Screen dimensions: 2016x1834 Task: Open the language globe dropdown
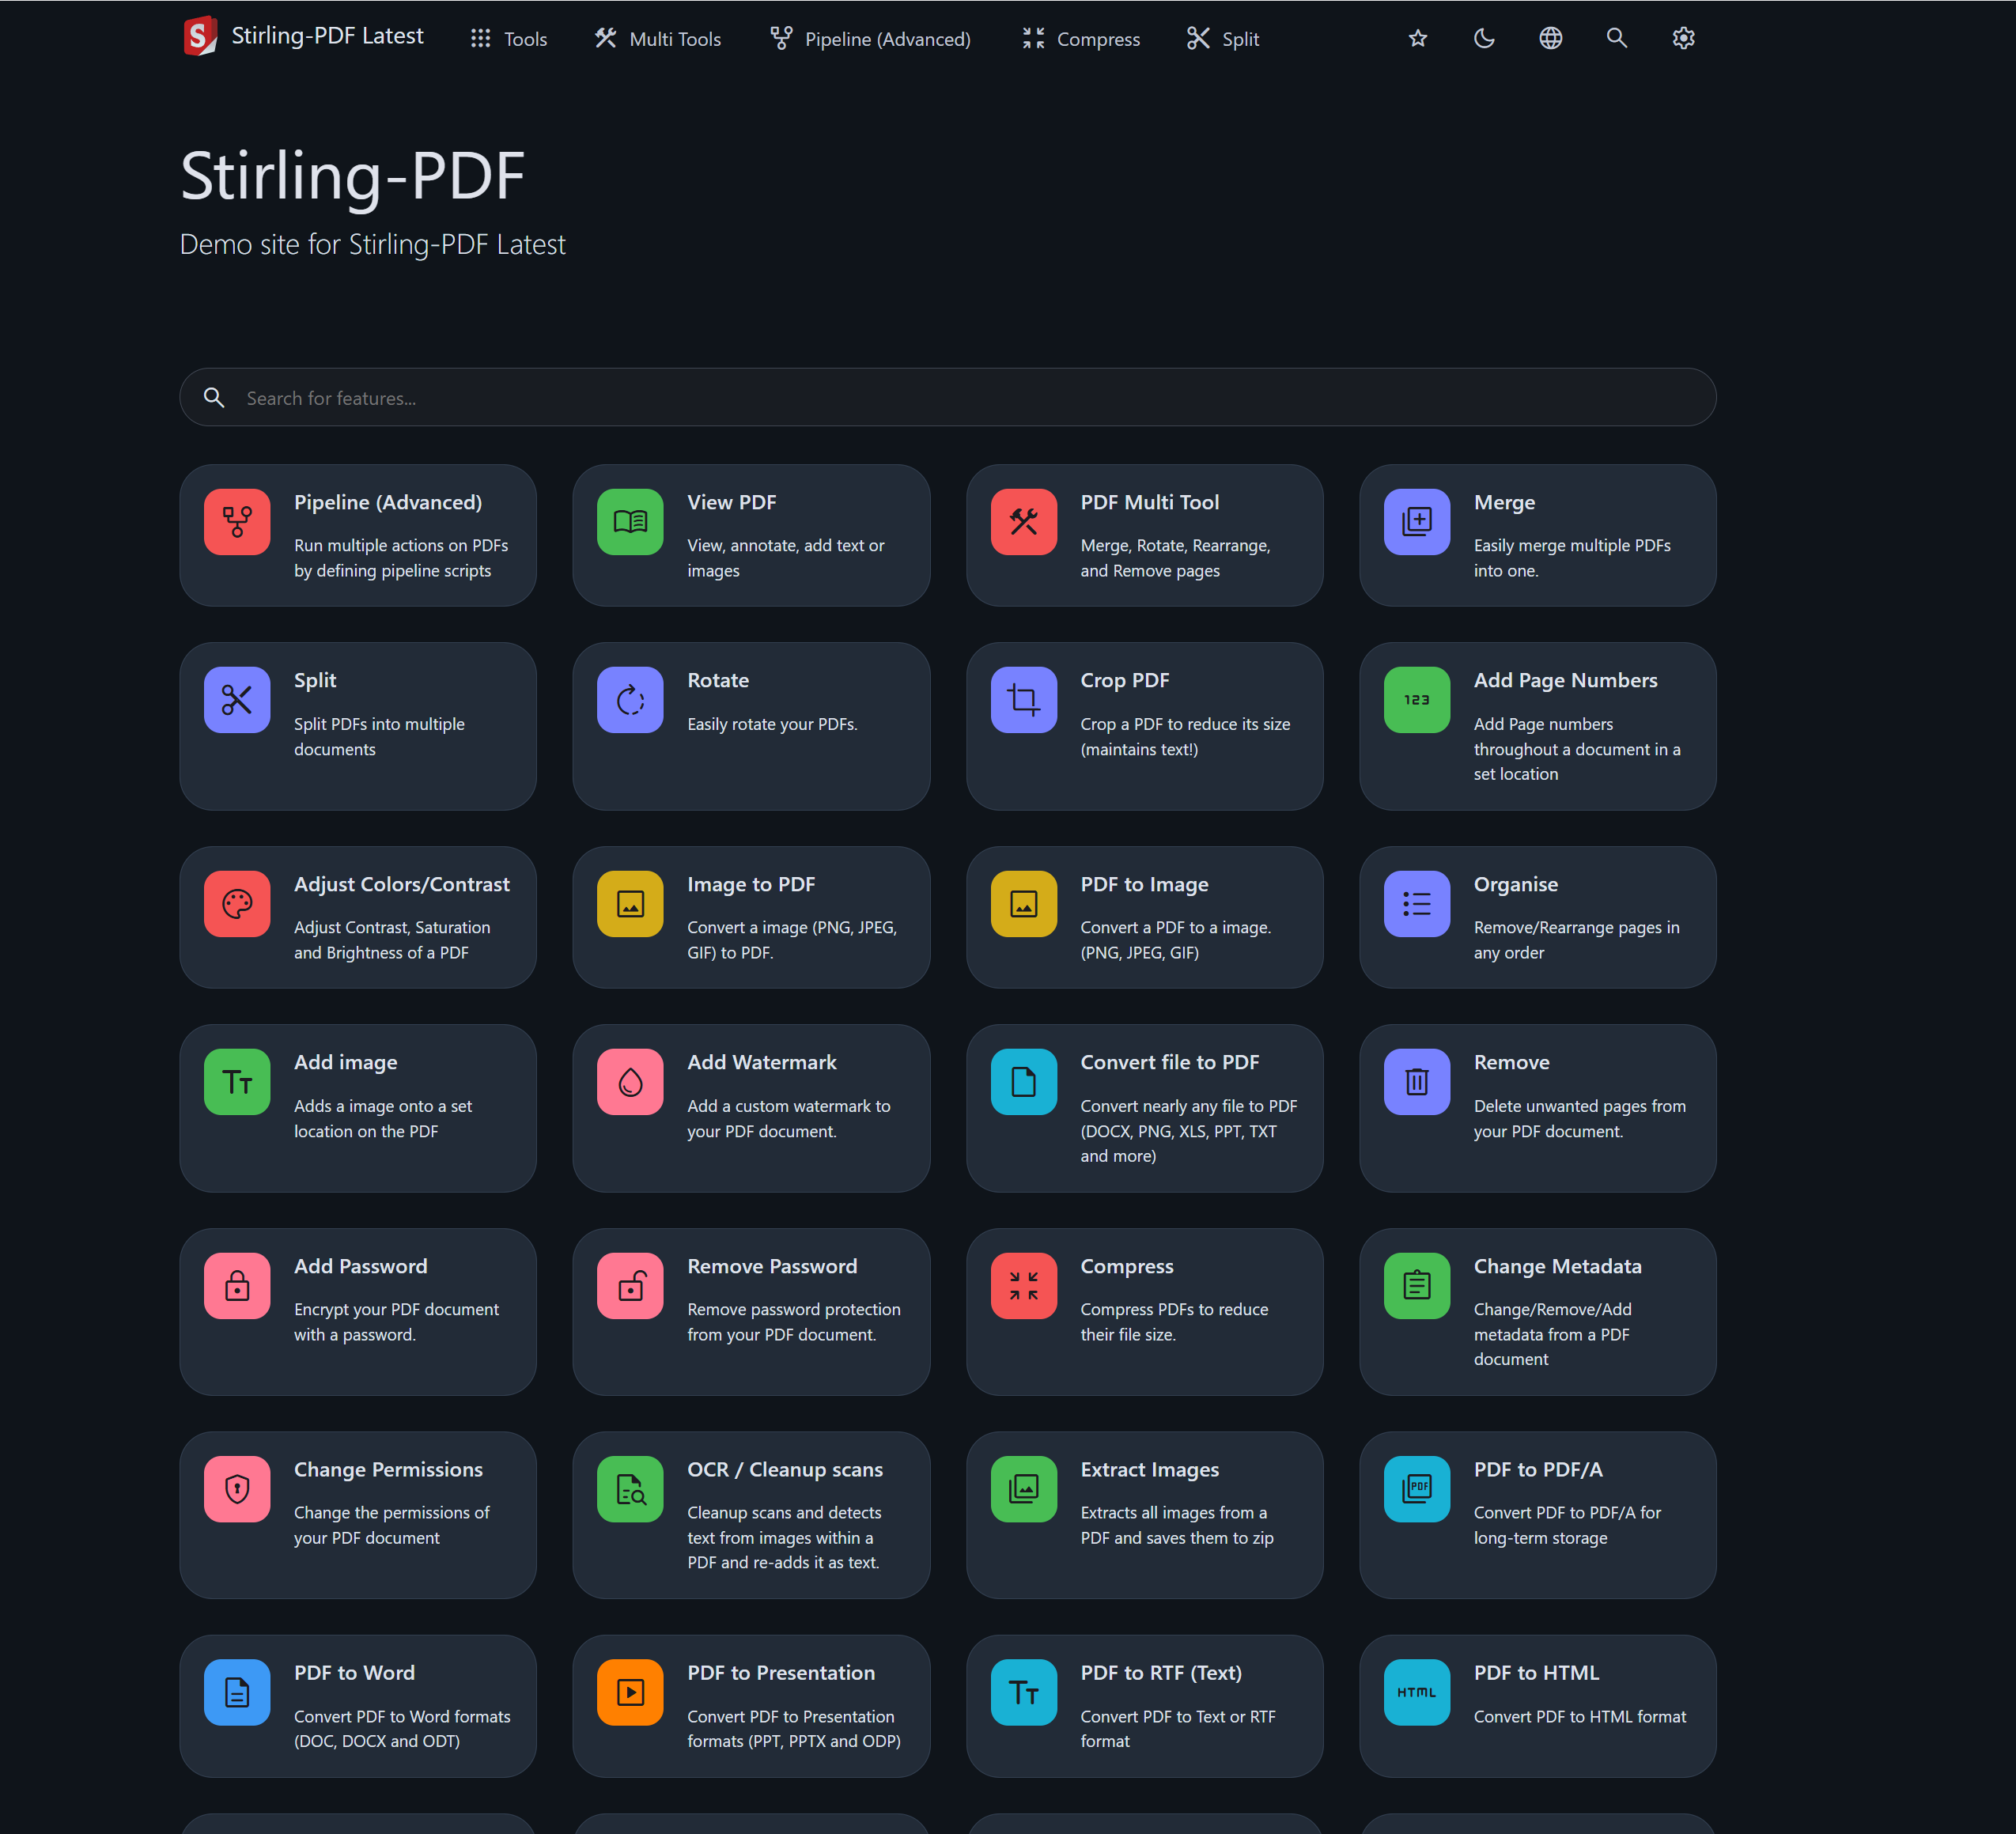1550,38
